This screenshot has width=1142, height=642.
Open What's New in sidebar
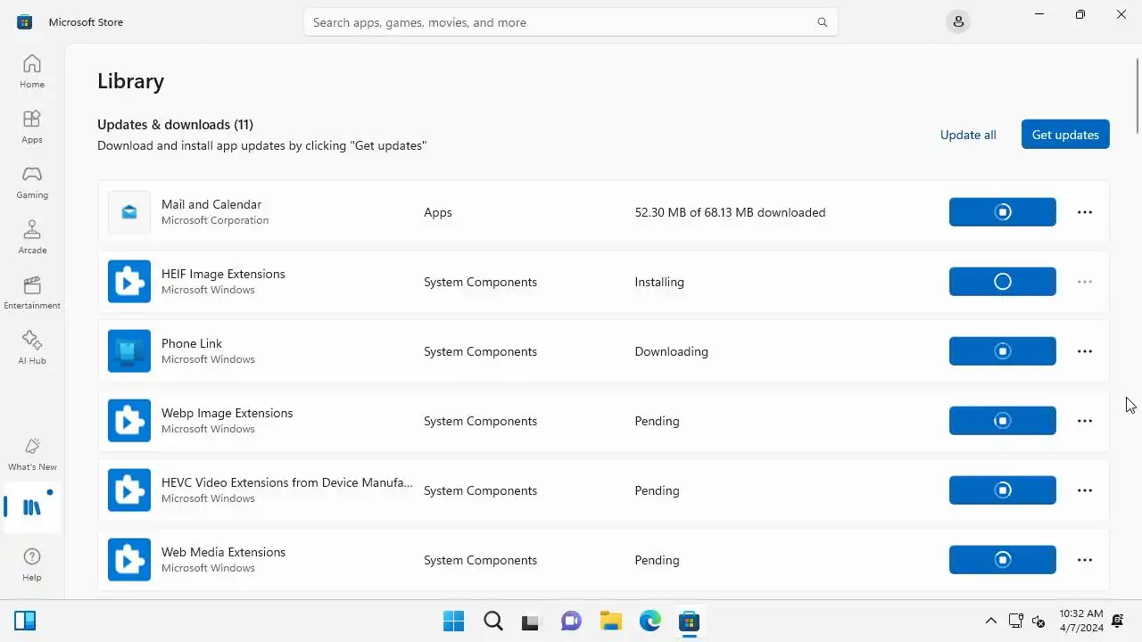tap(32, 454)
